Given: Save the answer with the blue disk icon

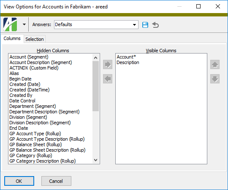Looking at the screenshot, I should coord(145,25).
